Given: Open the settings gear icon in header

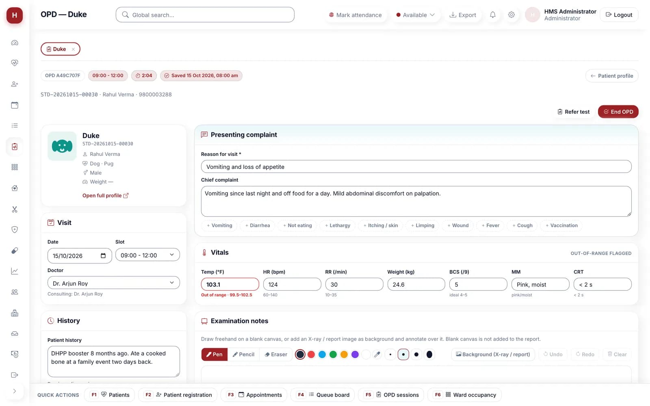Looking at the screenshot, I should pyautogui.click(x=511, y=15).
